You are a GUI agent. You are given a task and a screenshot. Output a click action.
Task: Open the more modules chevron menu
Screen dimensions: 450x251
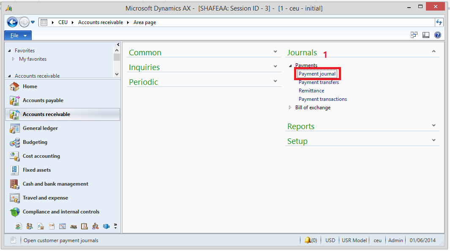(115, 226)
